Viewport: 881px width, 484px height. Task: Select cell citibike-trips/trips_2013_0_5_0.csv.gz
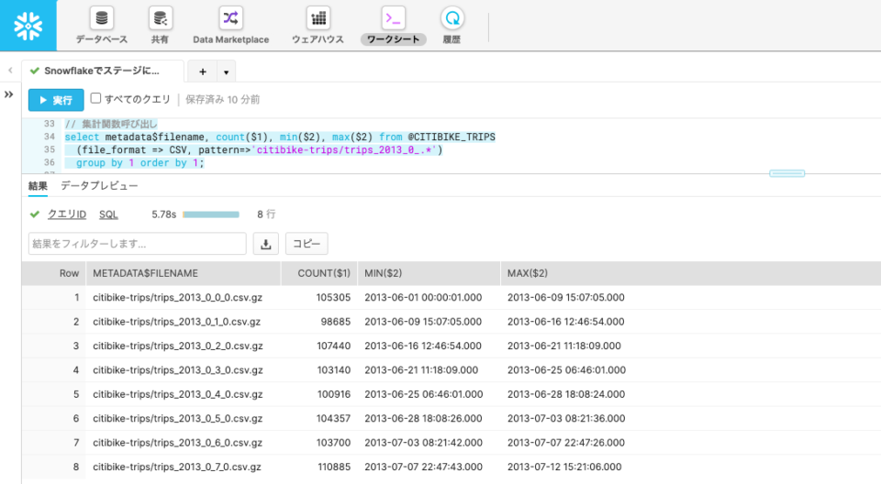click(177, 418)
